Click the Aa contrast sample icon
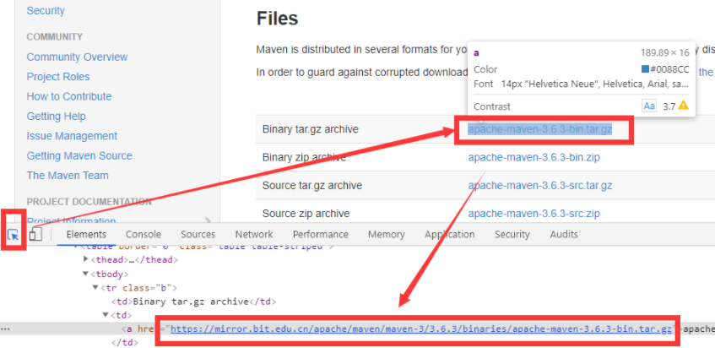The height and width of the screenshot is (348, 715). pos(649,106)
